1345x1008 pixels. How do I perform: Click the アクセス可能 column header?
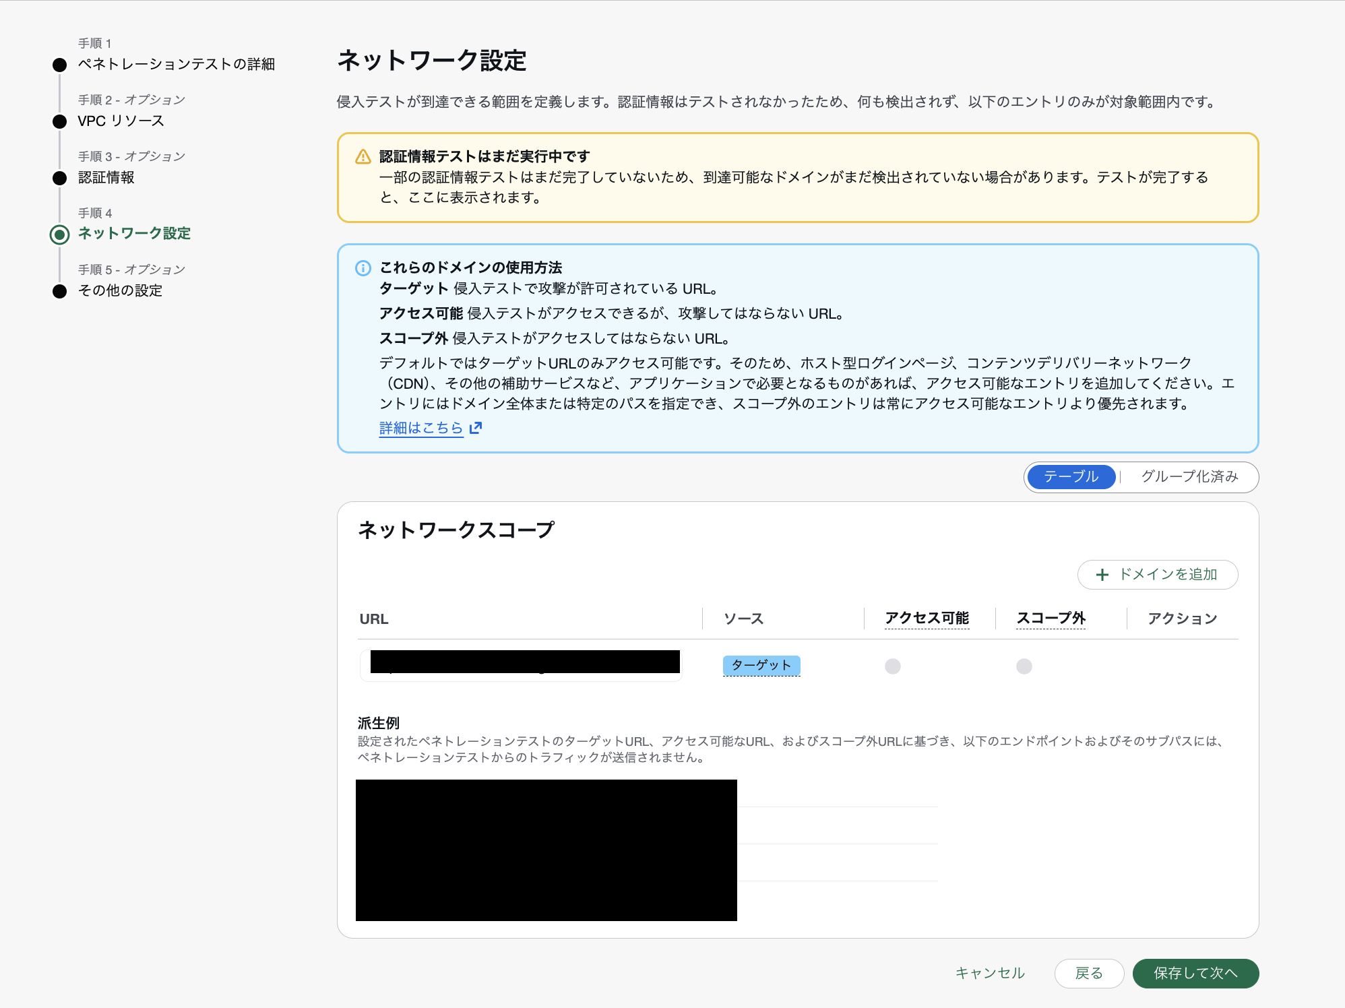pyautogui.click(x=927, y=619)
